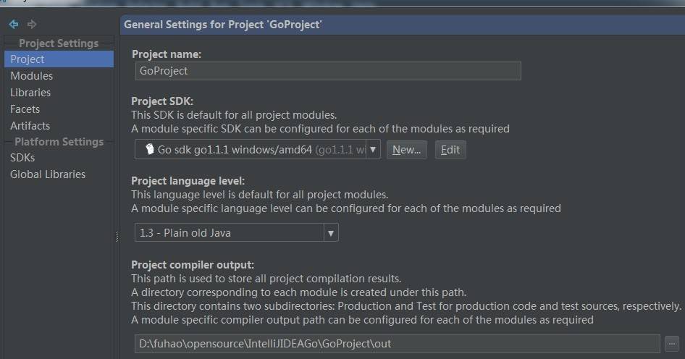Select Project in Project Settings
The width and height of the screenshot is (685, 359).
(x=28, y=59)
